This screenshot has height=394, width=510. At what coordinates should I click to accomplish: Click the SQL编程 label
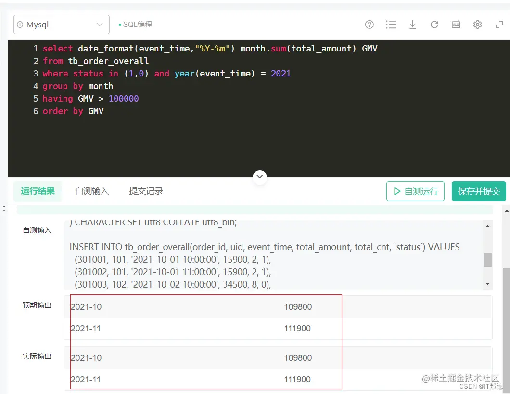(137, 25)
